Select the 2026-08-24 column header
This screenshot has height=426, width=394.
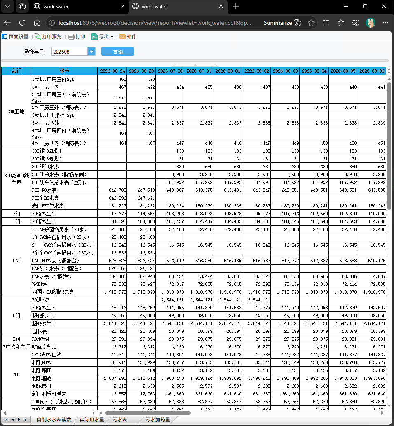point(112,71)
